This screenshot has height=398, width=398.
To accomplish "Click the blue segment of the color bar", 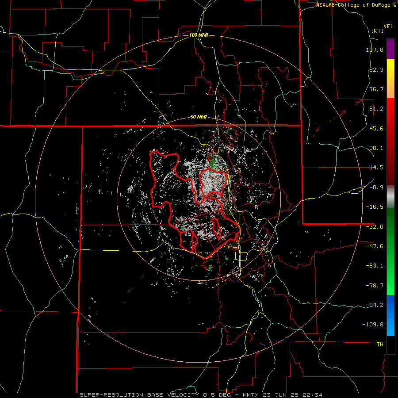I will pyautogui.click(x=390, y=315).
